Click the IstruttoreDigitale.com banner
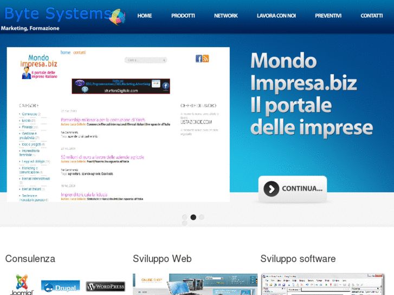Viewport: 394px width, 295px height. (121, 86)
